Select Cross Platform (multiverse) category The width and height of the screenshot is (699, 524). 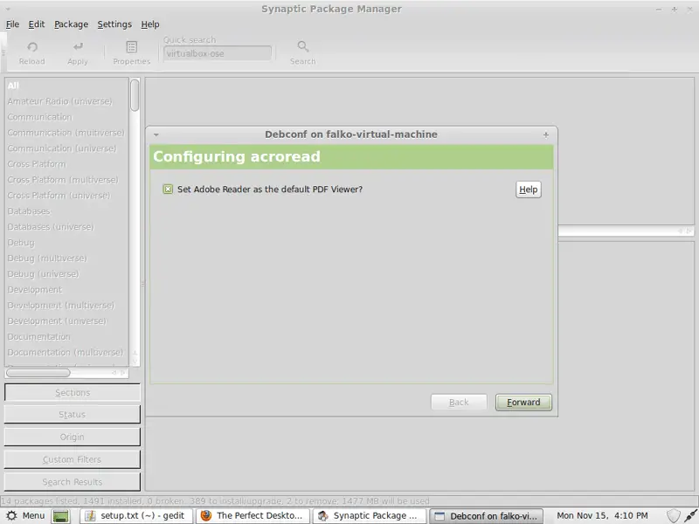(67, 180)
